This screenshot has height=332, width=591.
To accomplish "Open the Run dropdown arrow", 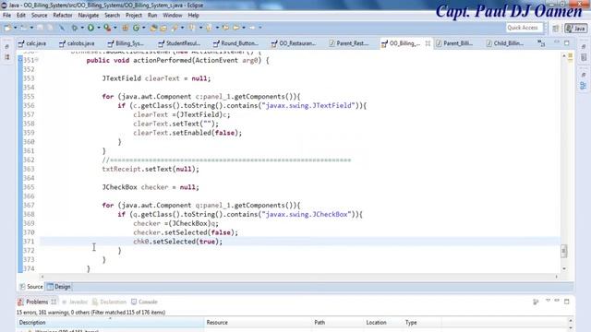I will coord(99,28).
